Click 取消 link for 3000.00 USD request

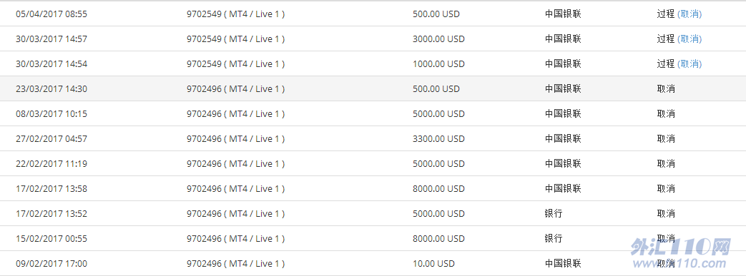pos(689,39)
